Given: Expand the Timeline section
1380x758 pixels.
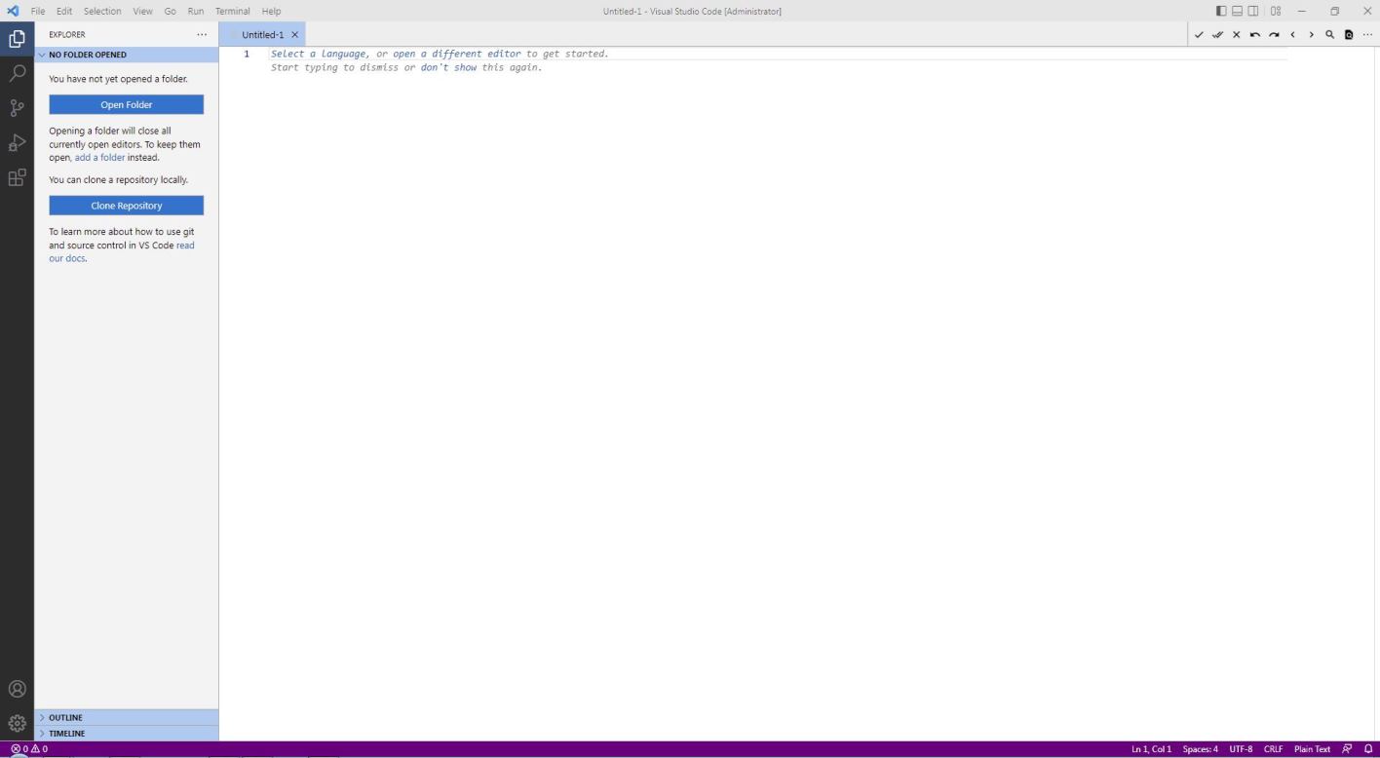Looking at the screenshot, I should (66, 734).
